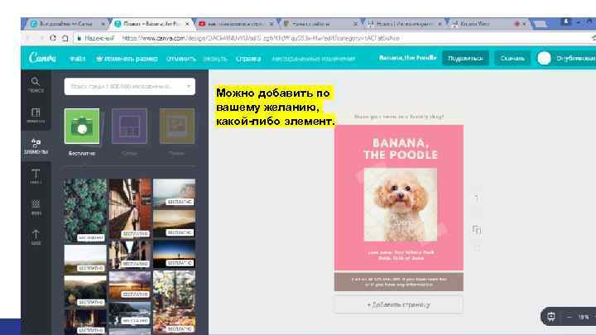The height and width of the screenshot is (335, 596).
Task: Switch to the fifth browser tab
Action: click(405, 23)
